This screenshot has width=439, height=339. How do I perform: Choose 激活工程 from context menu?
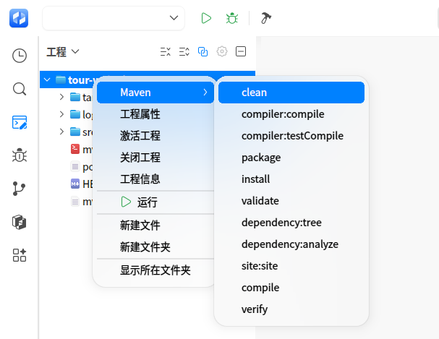tap(155, 136)
